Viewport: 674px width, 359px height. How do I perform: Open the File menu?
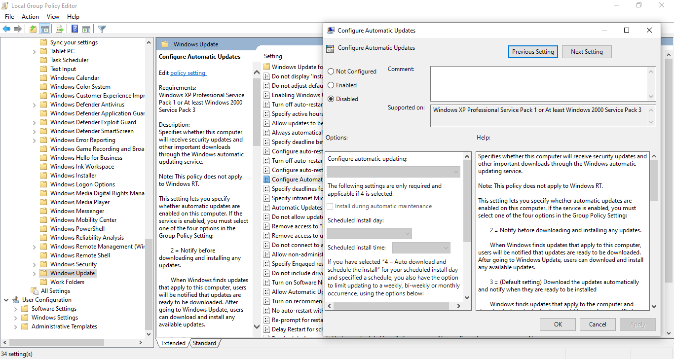click(x=9, y=17)
